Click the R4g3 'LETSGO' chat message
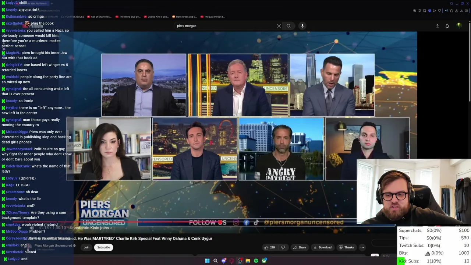 [x=15, y=185]
